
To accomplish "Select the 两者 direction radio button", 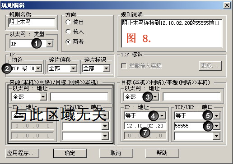I will pos(68,42).
